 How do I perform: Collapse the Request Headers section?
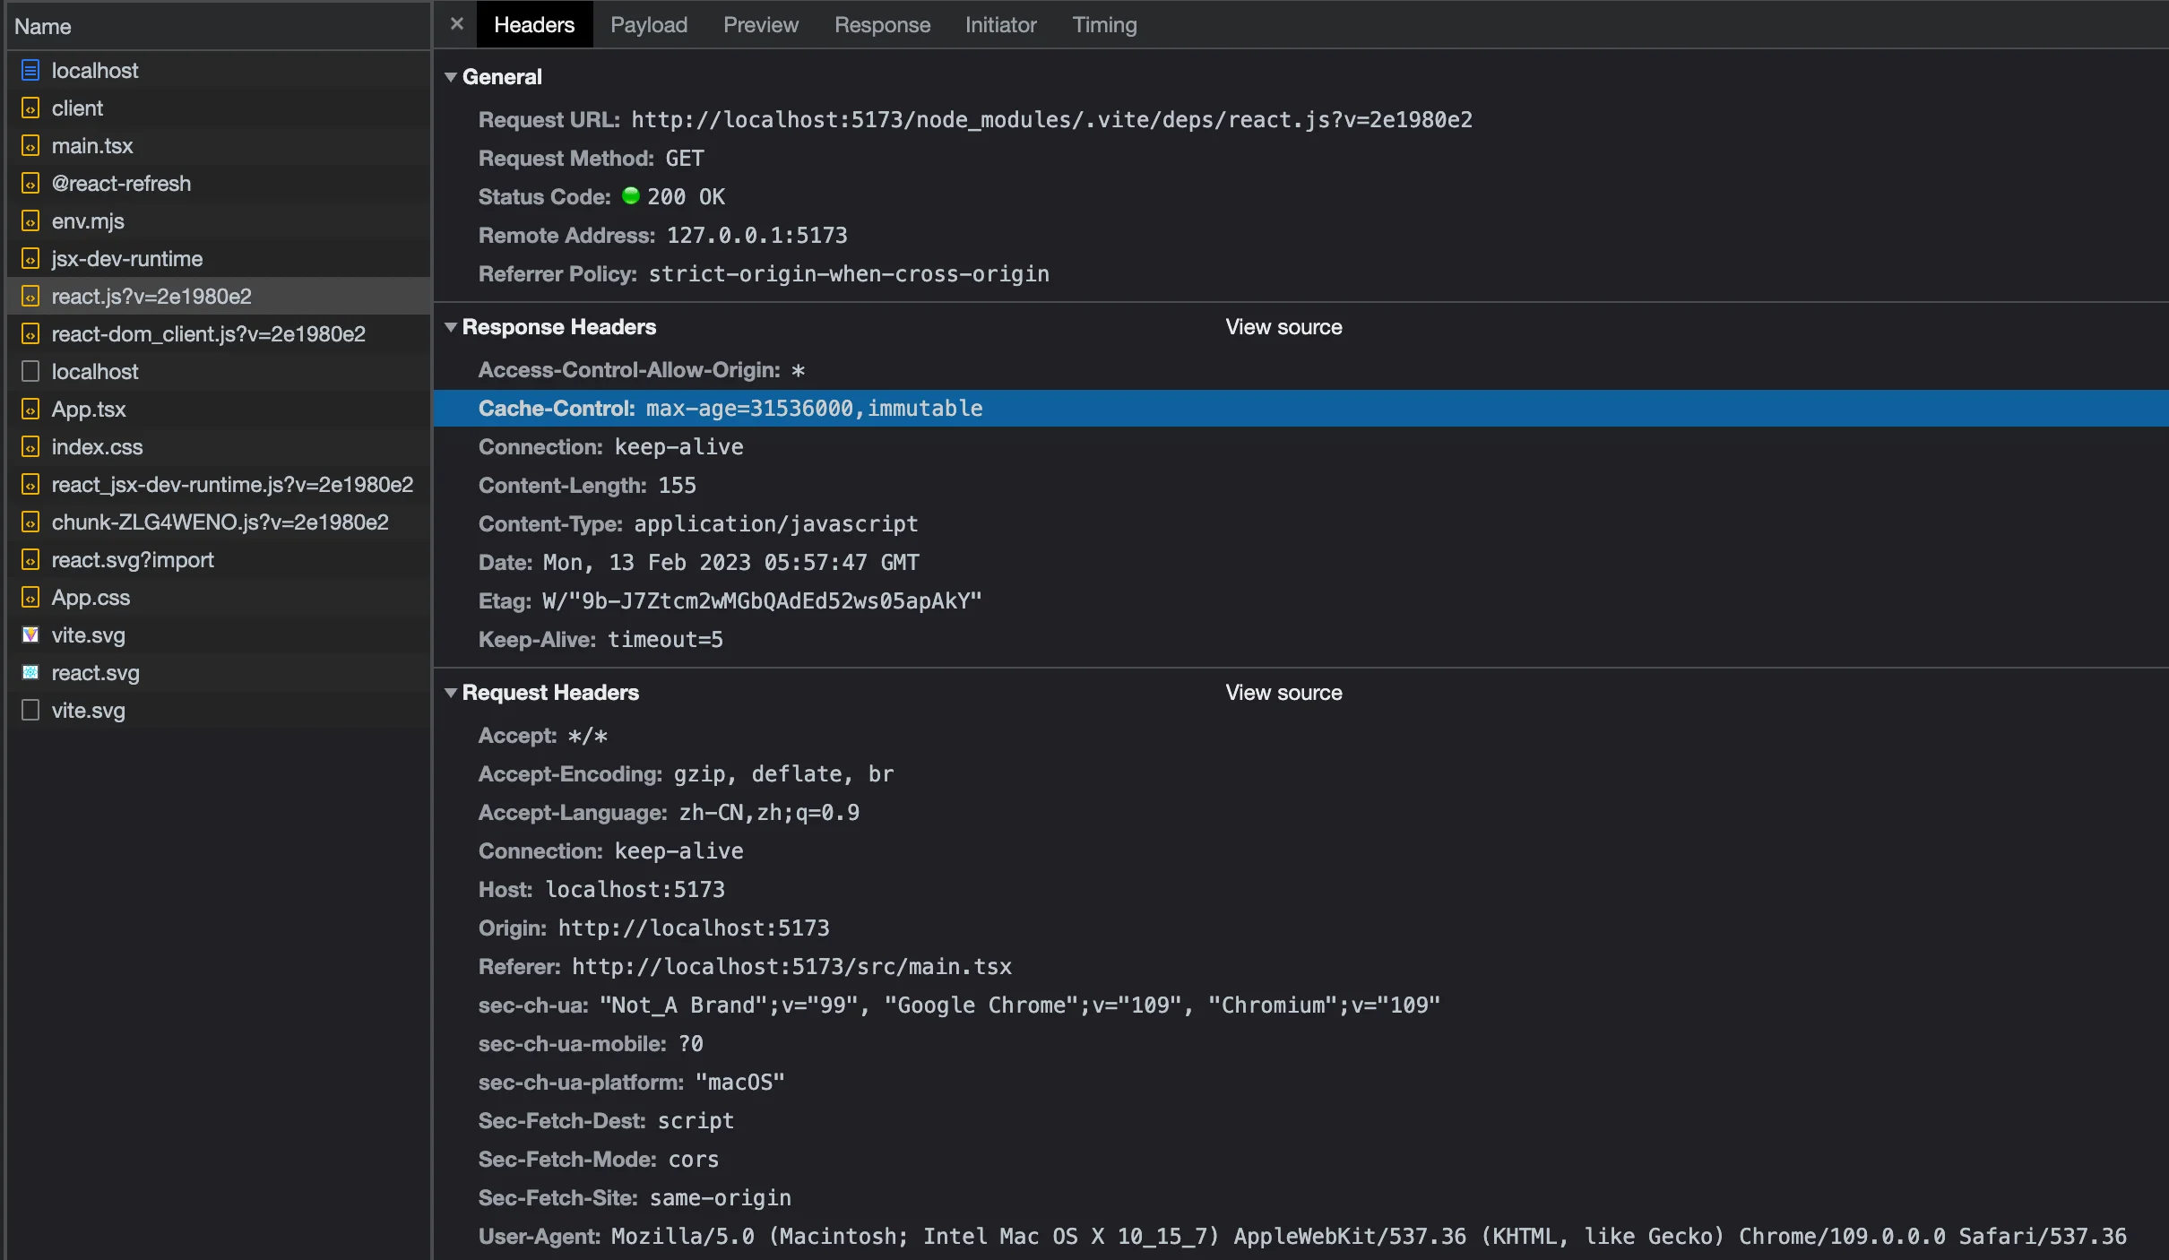(451, 693)
